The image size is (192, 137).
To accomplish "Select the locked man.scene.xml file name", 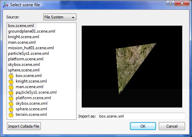I will tap(30, 87).
